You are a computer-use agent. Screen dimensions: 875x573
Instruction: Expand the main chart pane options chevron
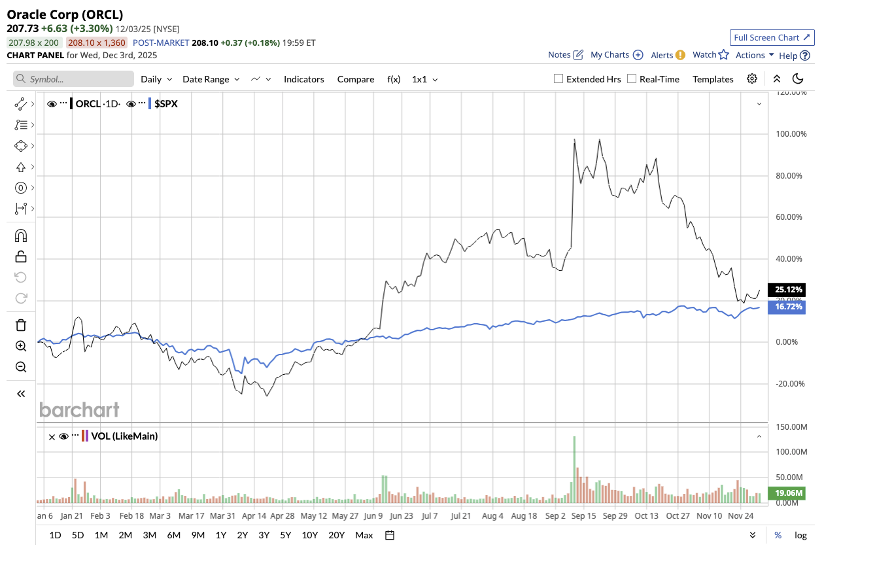(759, 103)
